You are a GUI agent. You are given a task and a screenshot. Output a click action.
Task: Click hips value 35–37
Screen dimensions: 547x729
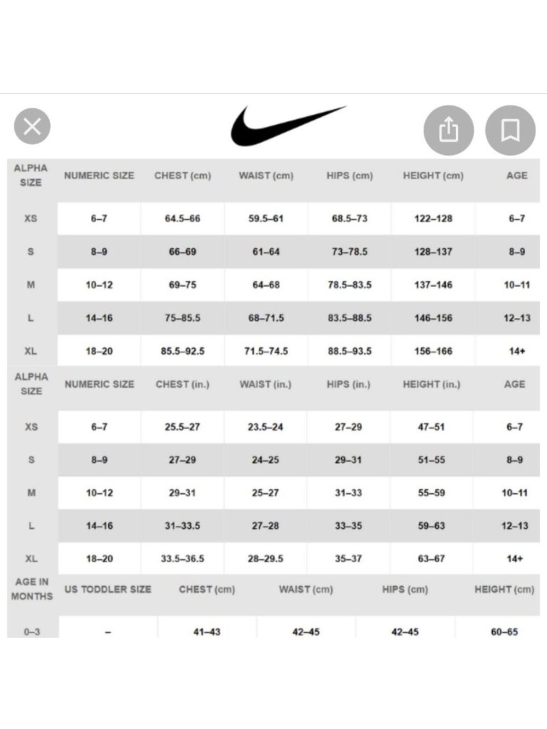tap(348, 558)
